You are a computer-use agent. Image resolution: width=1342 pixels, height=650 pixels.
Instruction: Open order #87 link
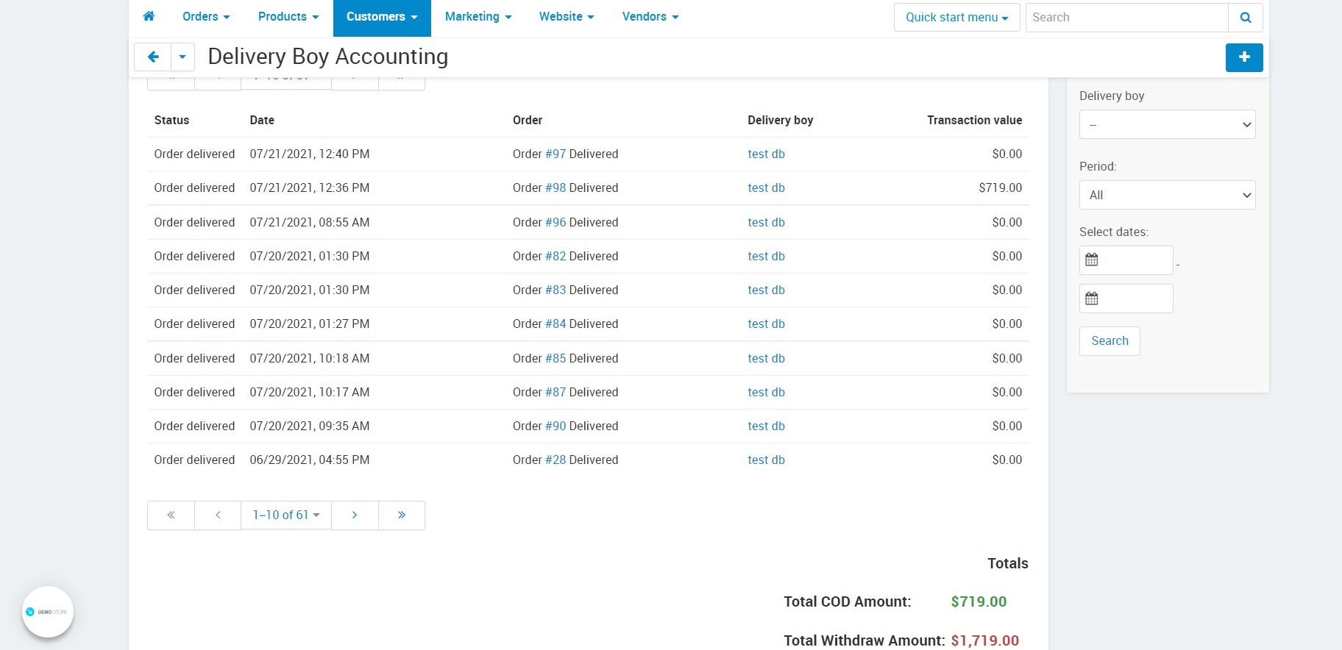pyautogui.click(x=555, y=392)
